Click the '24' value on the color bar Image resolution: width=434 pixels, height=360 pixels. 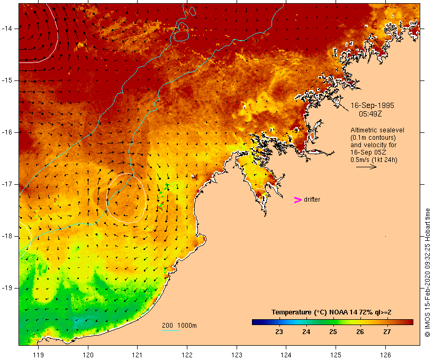click(x=306, y=332)
